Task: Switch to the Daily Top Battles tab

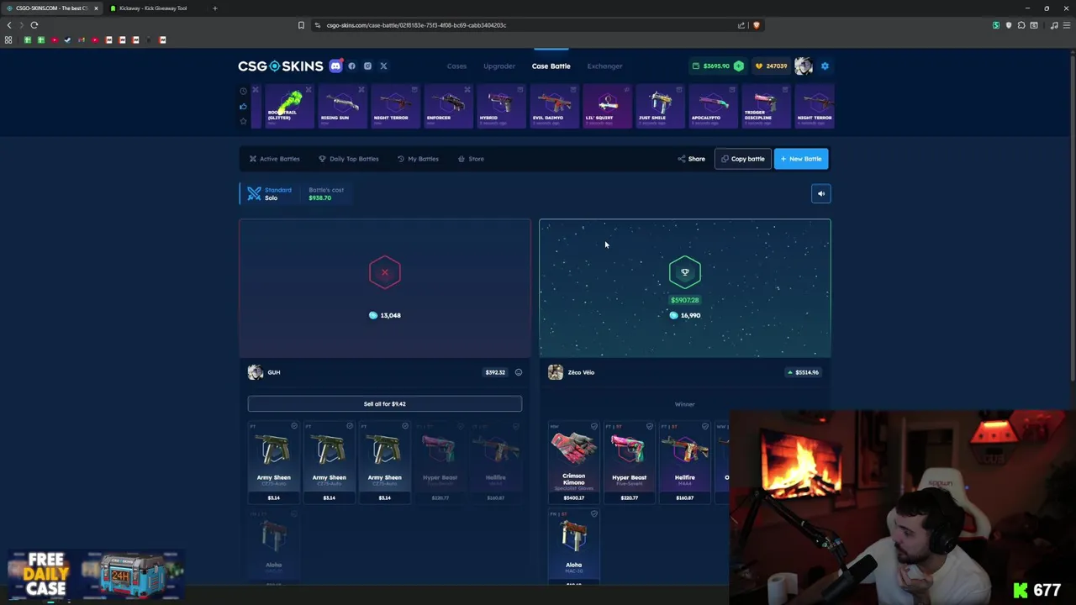Action: click(x=348, y=159)
